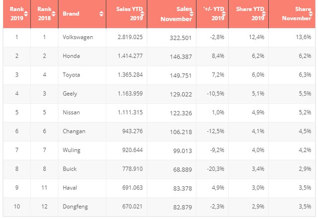Sort by Rank 2018 arrows icon

click(54, 14)
